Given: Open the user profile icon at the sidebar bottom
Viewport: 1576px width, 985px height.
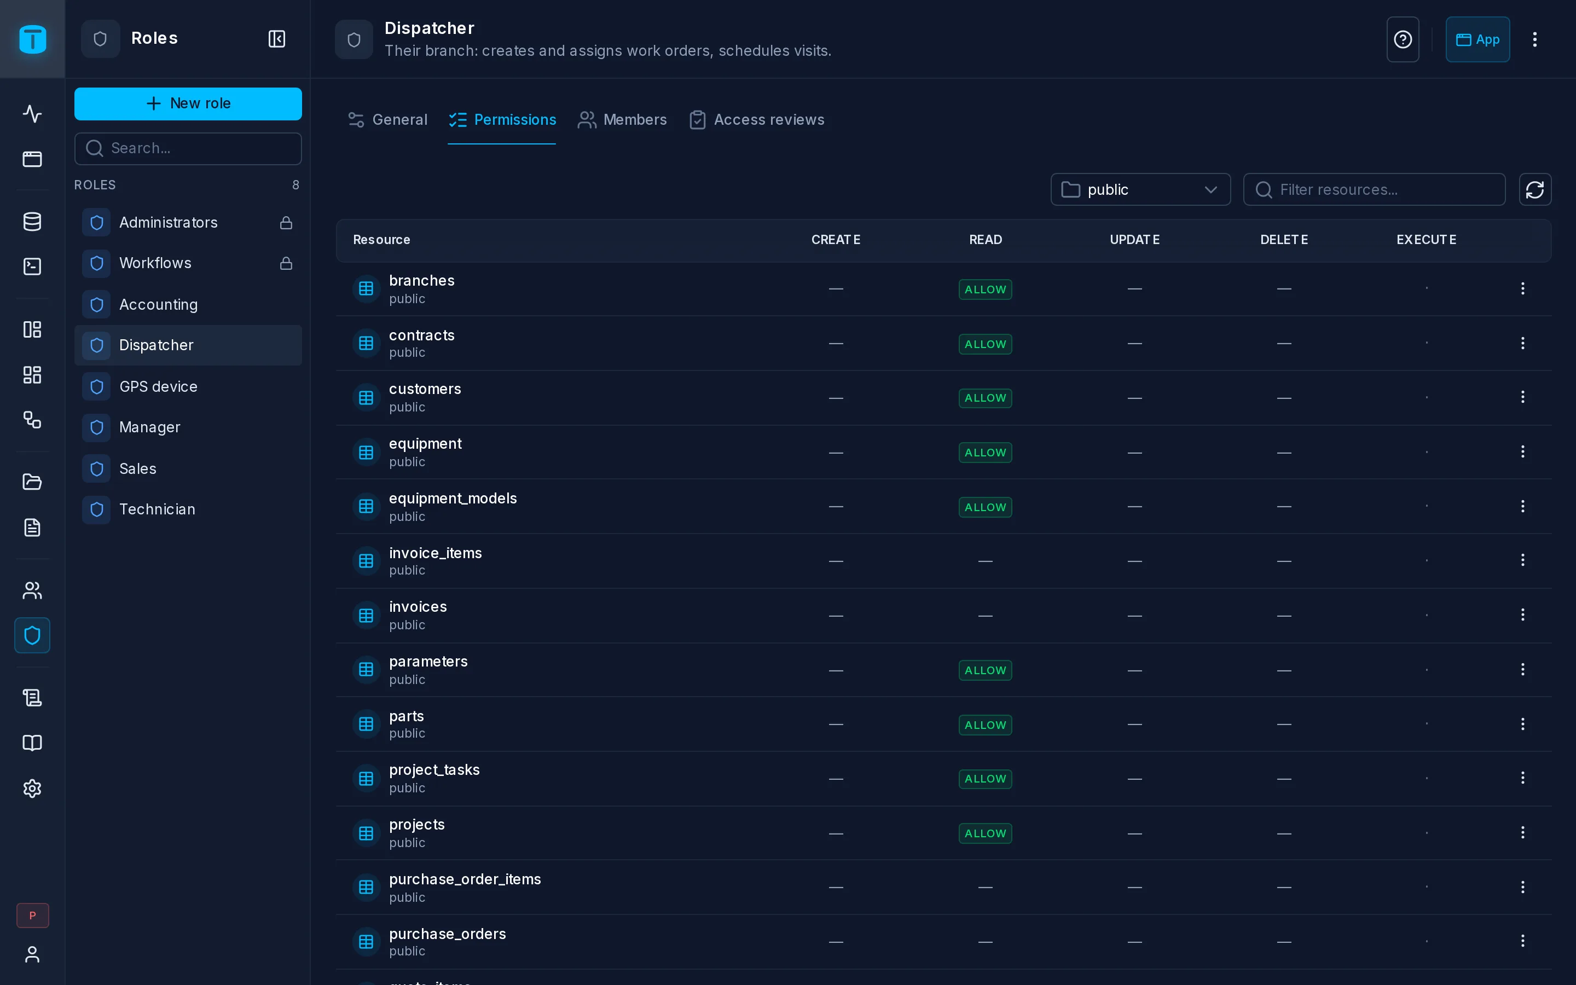Looking at the screenshot, I should pos(32,954).
